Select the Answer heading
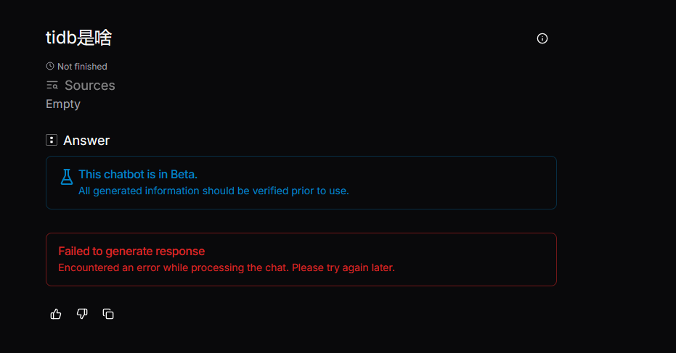The image size is (676, 353). [86, 141]
